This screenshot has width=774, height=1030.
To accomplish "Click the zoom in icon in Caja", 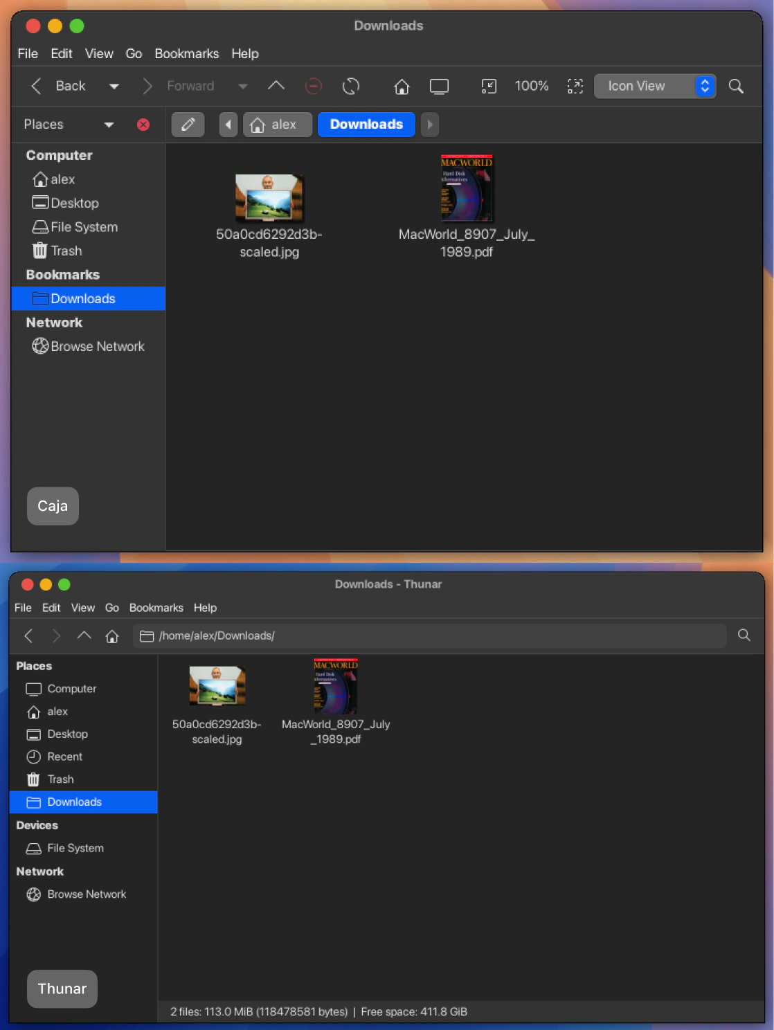I will [x=575, y=86].
